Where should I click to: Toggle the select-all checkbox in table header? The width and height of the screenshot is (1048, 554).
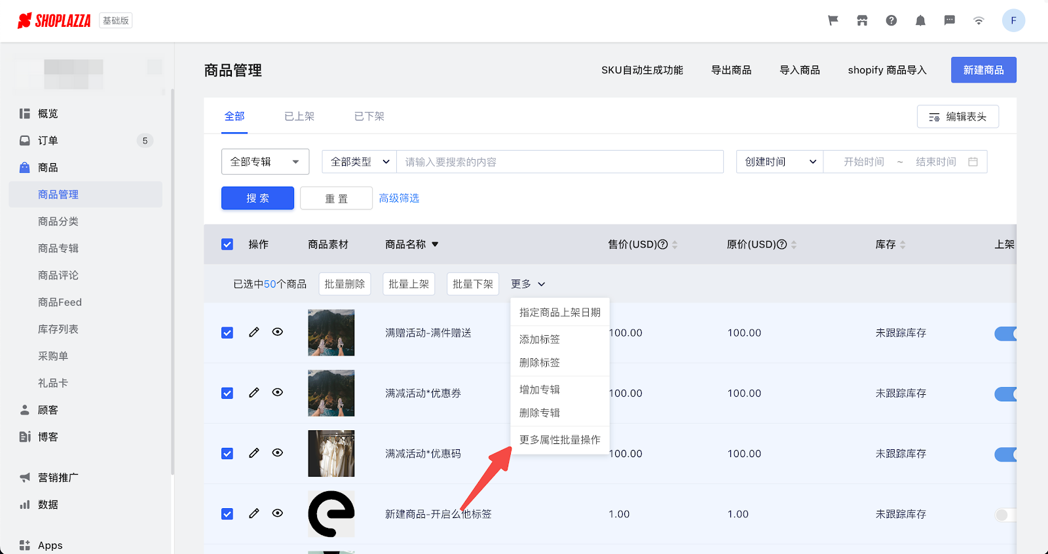click(227, 244)
